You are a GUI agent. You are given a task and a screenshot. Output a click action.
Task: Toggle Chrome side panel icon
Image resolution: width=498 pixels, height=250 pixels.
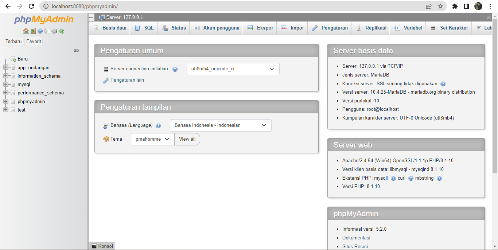pyautogui.click(x=466, y=6)
